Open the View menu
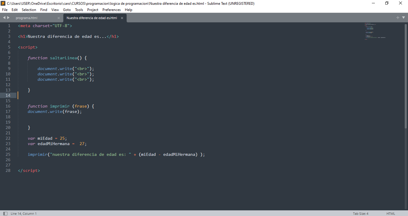This screenshot has width=408, height=216. point(55,10)
